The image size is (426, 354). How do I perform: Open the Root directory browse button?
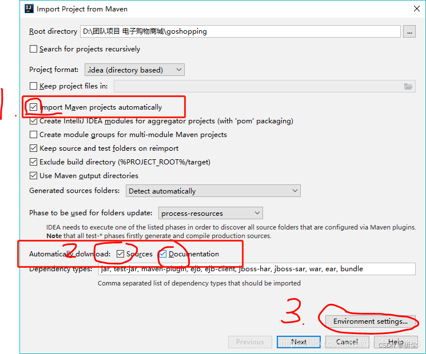(409, 31)
